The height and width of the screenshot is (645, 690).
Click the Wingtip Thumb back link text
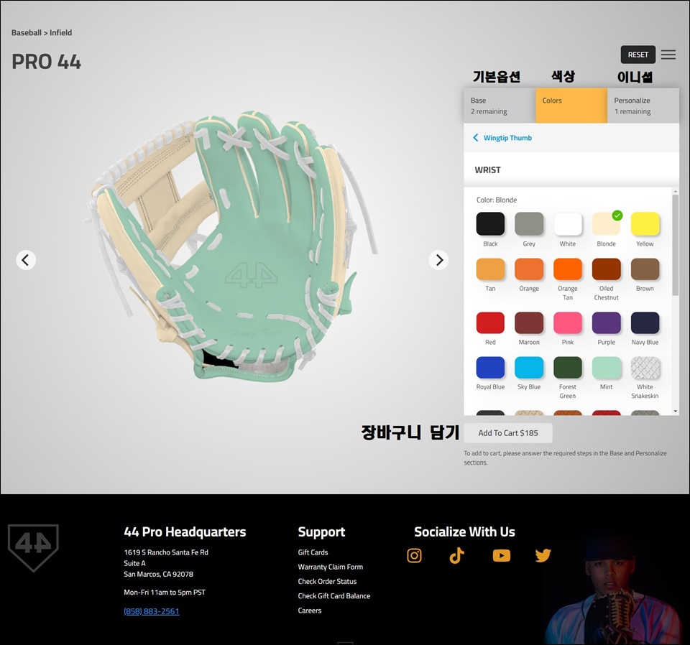[x=508, y=138]
